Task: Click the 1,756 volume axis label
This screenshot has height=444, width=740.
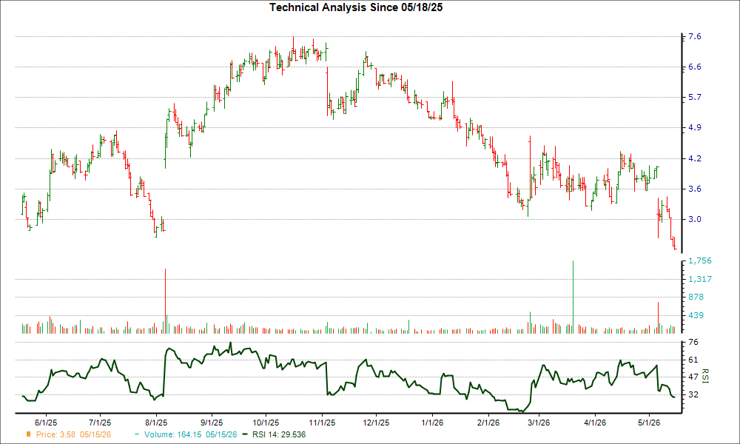Action: click(700, 261)
